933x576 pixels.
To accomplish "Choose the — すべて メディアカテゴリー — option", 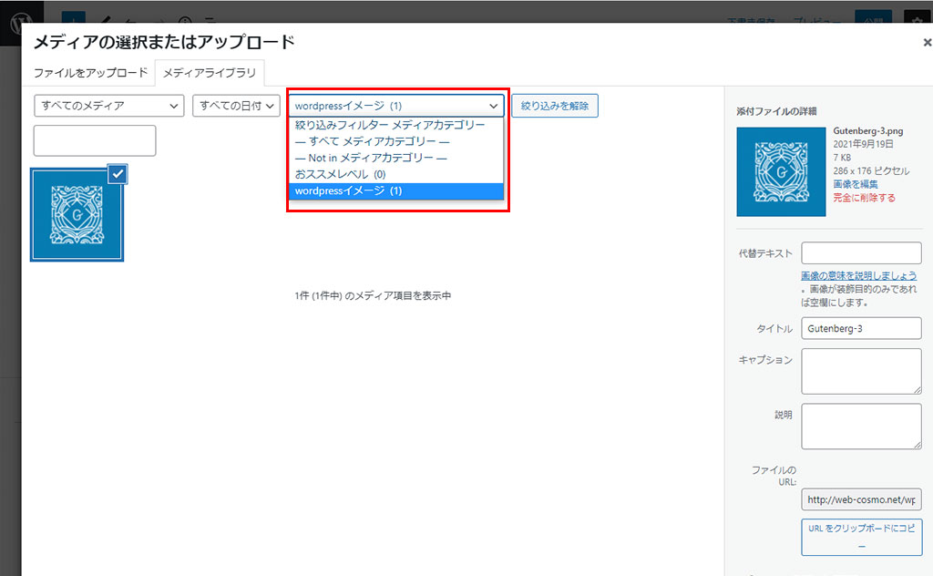I will coord(373,141).
